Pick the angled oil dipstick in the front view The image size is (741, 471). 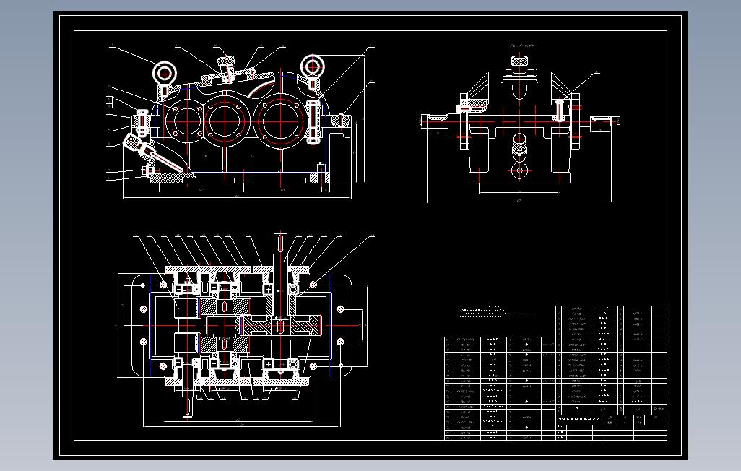(152, 152)
